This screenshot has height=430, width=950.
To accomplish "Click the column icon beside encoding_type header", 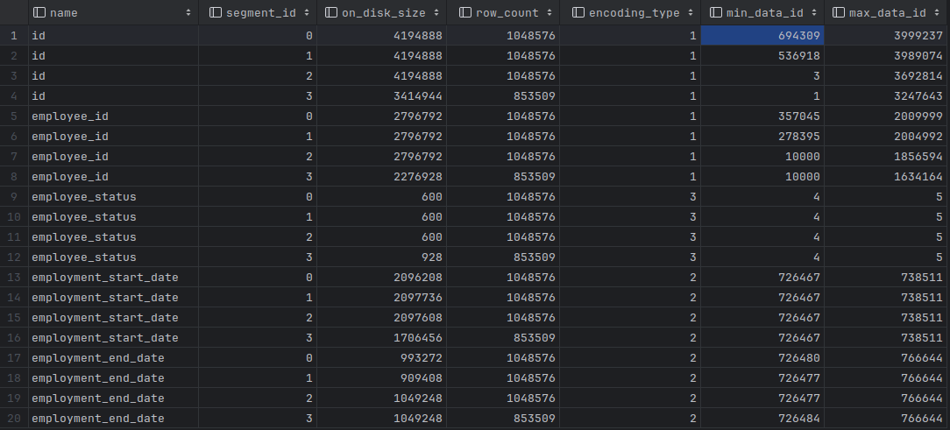I will (578, 12).
